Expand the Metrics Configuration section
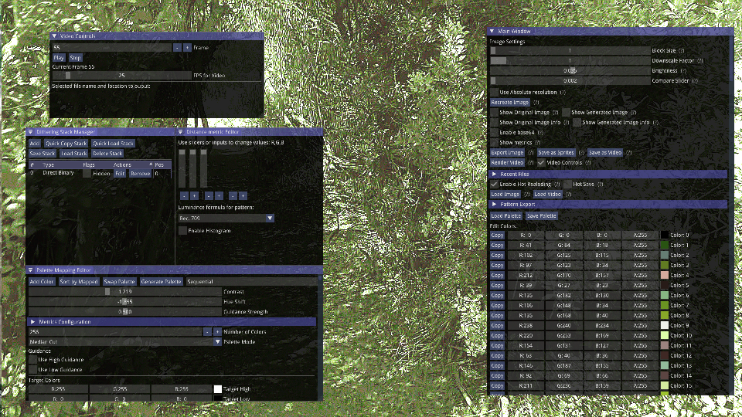 click(x=32, y=321)
